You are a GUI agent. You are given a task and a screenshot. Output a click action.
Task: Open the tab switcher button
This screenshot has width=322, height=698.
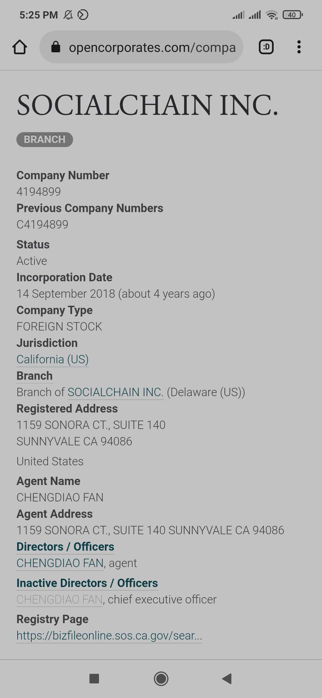[266, 47]
